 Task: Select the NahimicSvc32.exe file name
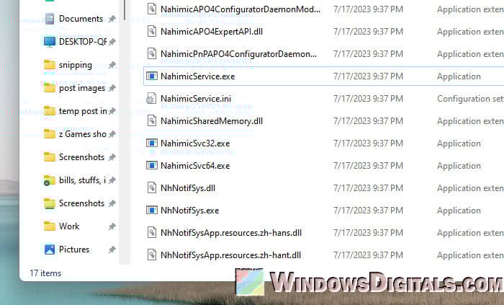click(195, 143)
